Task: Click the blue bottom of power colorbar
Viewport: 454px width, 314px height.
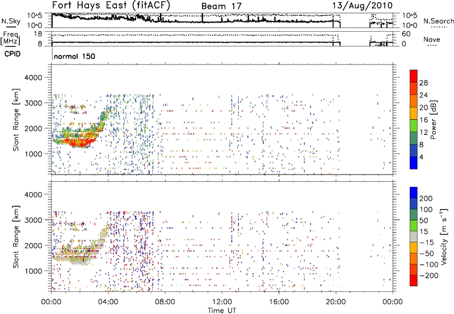Action: point(414,163)
